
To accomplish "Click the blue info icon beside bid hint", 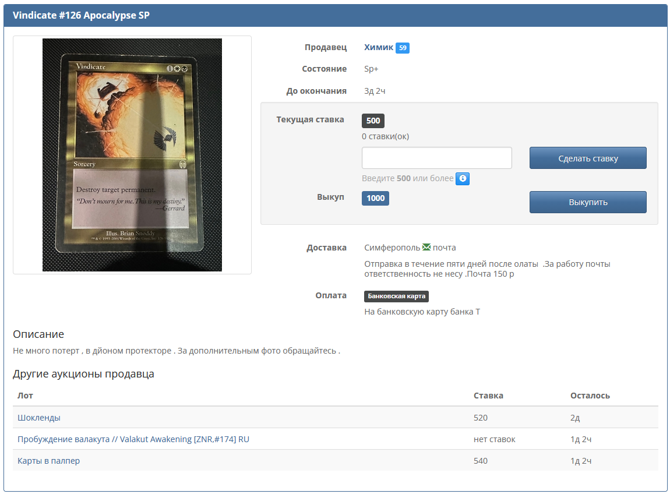I will click(463, 179).
